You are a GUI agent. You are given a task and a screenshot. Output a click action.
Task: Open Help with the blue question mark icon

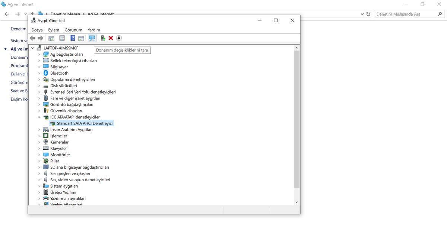72,38
